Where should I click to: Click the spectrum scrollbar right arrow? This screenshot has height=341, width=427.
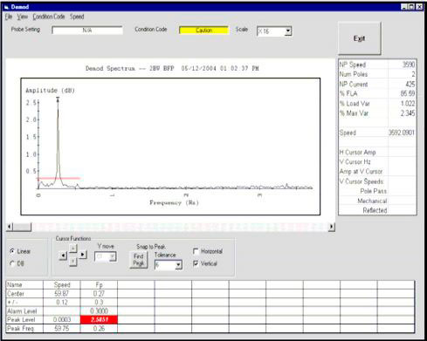click(331, 227)
